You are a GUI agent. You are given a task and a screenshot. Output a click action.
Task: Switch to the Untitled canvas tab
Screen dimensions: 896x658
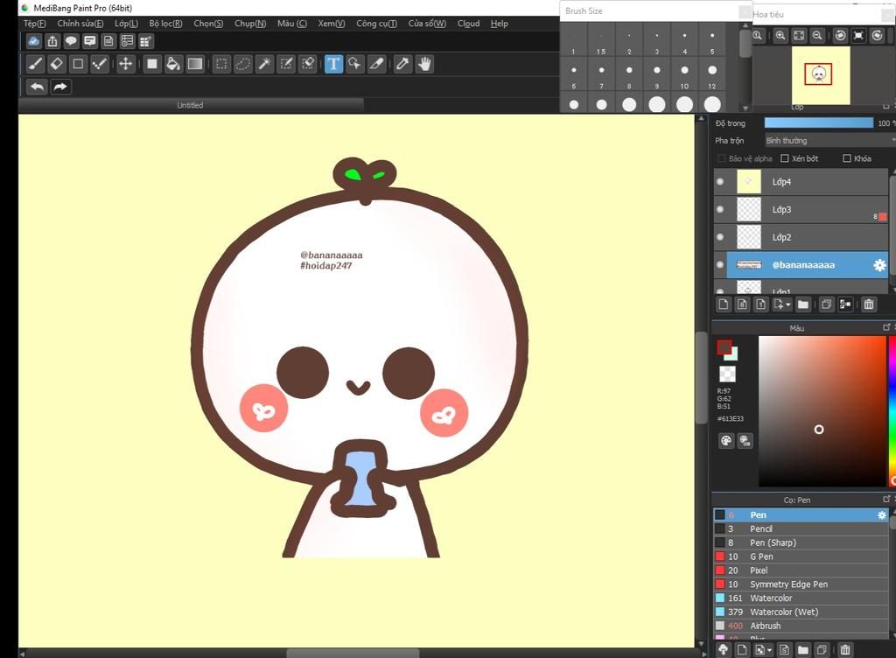point(190,105)
